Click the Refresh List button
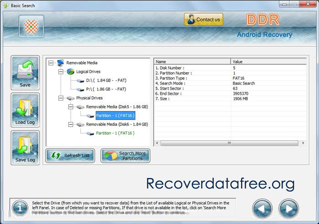The width and height of the screenshot is (319, 224). coord(70,156)
